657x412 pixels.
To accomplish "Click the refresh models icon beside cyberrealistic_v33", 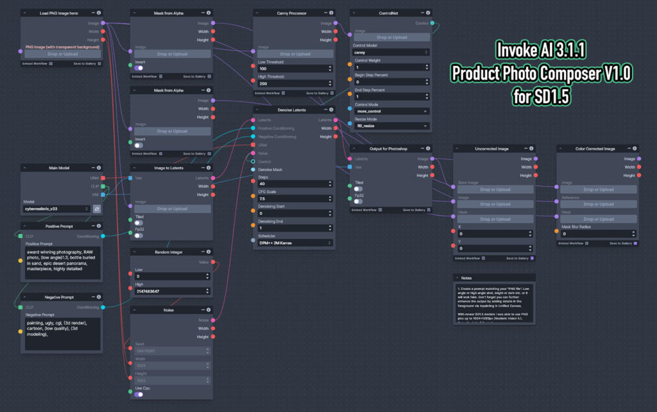I will click(x=97, y=209).
